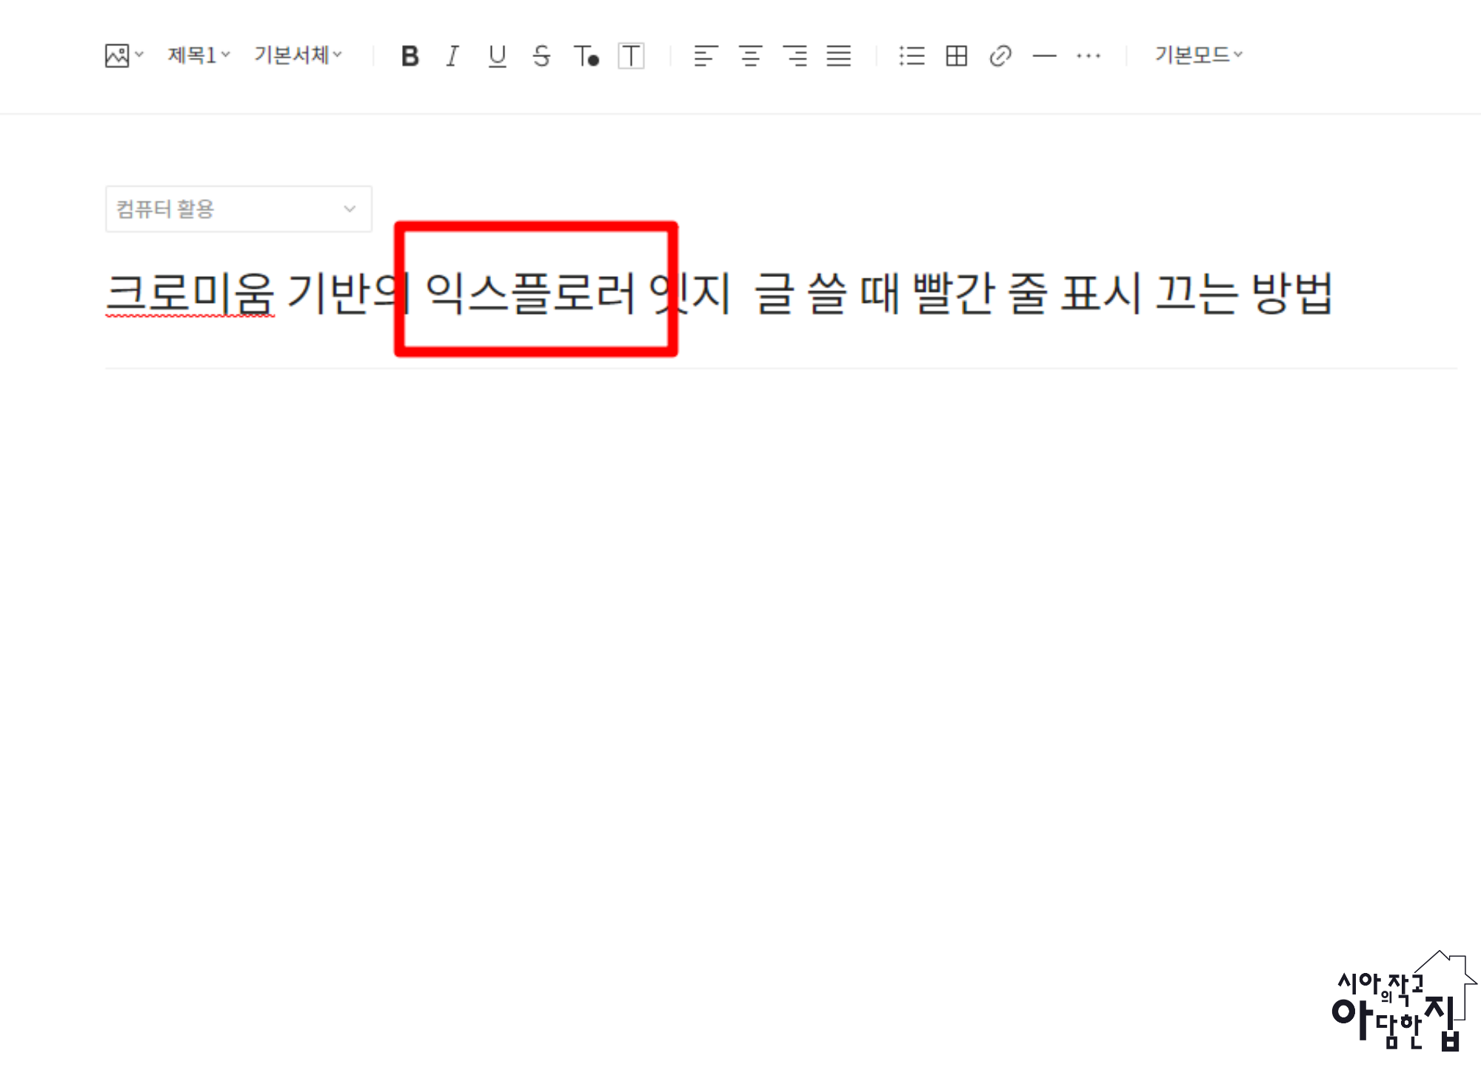Screen dimensions: 1481x1070
Task: Open the 기본모드 editor mode dropdown
Action: click(1198, 55)
